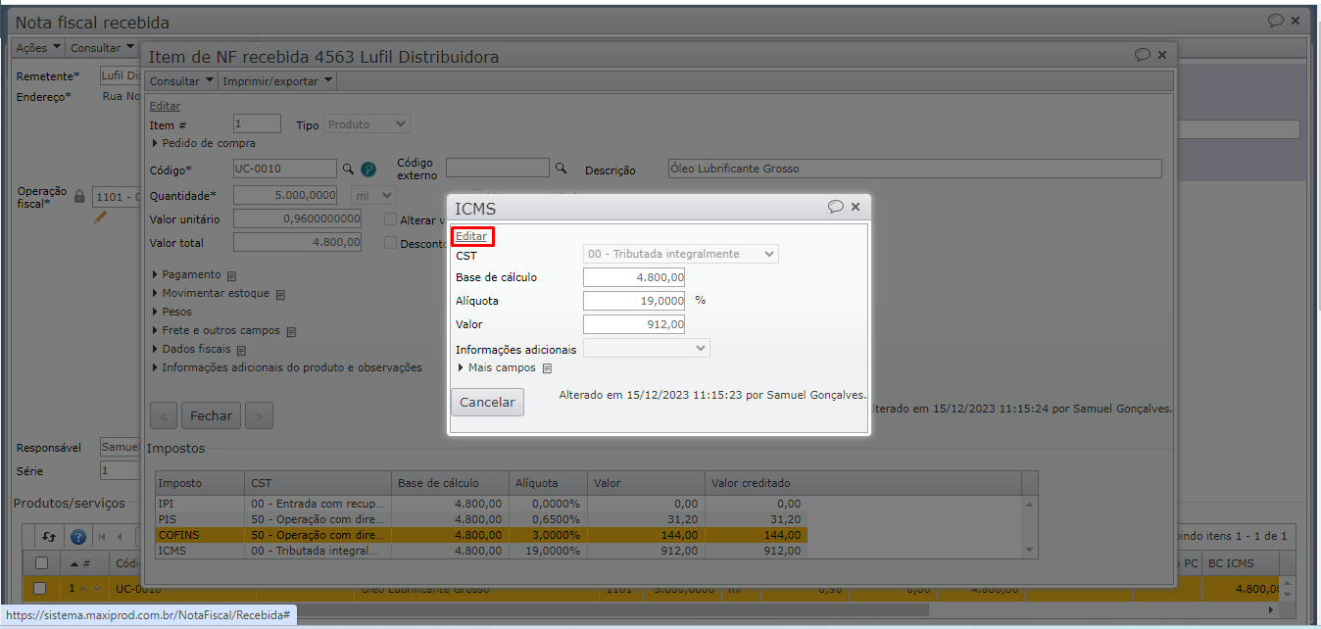This screenshot has width=1321, height=629.
Task: Click previous item button left of Fechar
Action: (x=163, y=415)
